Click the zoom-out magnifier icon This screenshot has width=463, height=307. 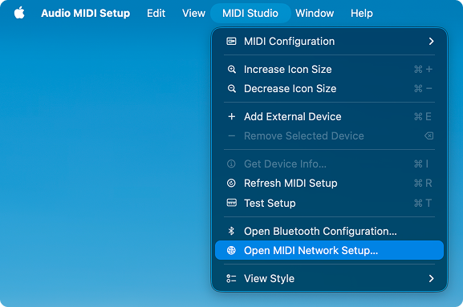tap(231, 88)
